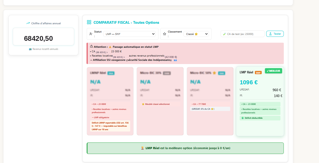Click the "LMP Réel est la meilleure option" banner
The width and height of the screenshot is (319, 163).
click(x=185, y=148)
